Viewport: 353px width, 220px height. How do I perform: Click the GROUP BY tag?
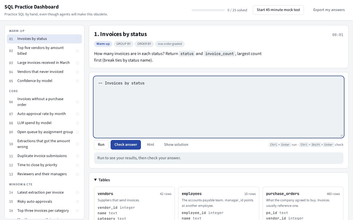click(123, 44)
